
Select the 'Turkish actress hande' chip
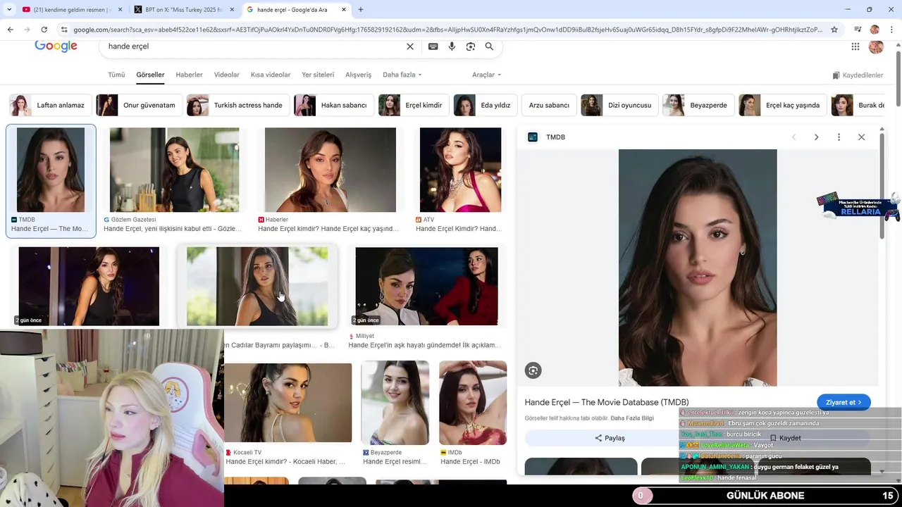238,105
